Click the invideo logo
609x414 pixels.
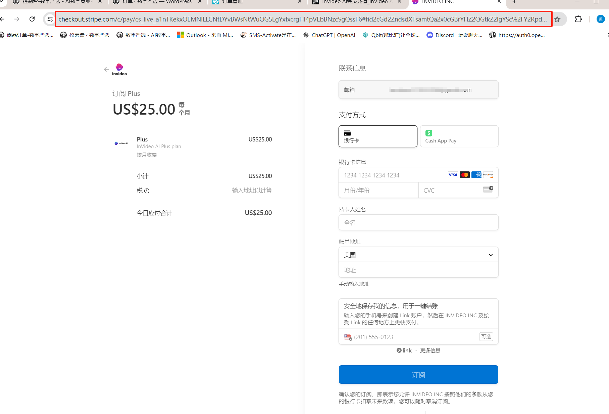[119, 70]
